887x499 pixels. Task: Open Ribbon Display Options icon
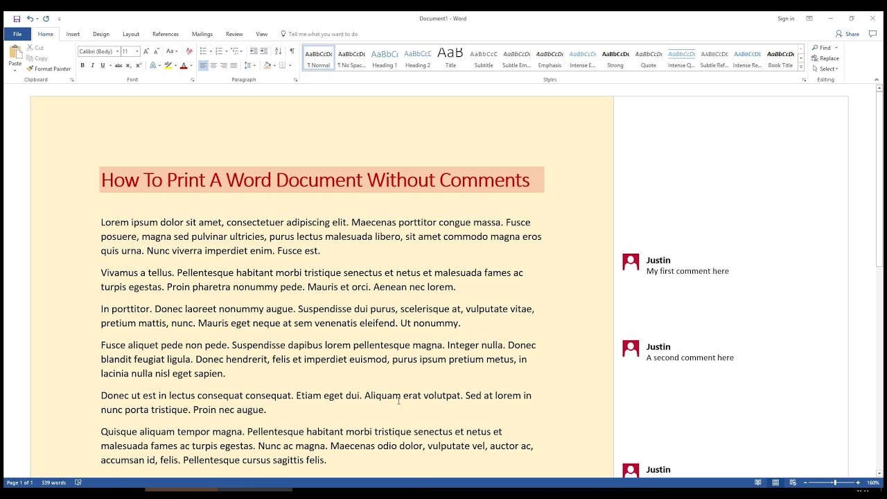point(809,19)
